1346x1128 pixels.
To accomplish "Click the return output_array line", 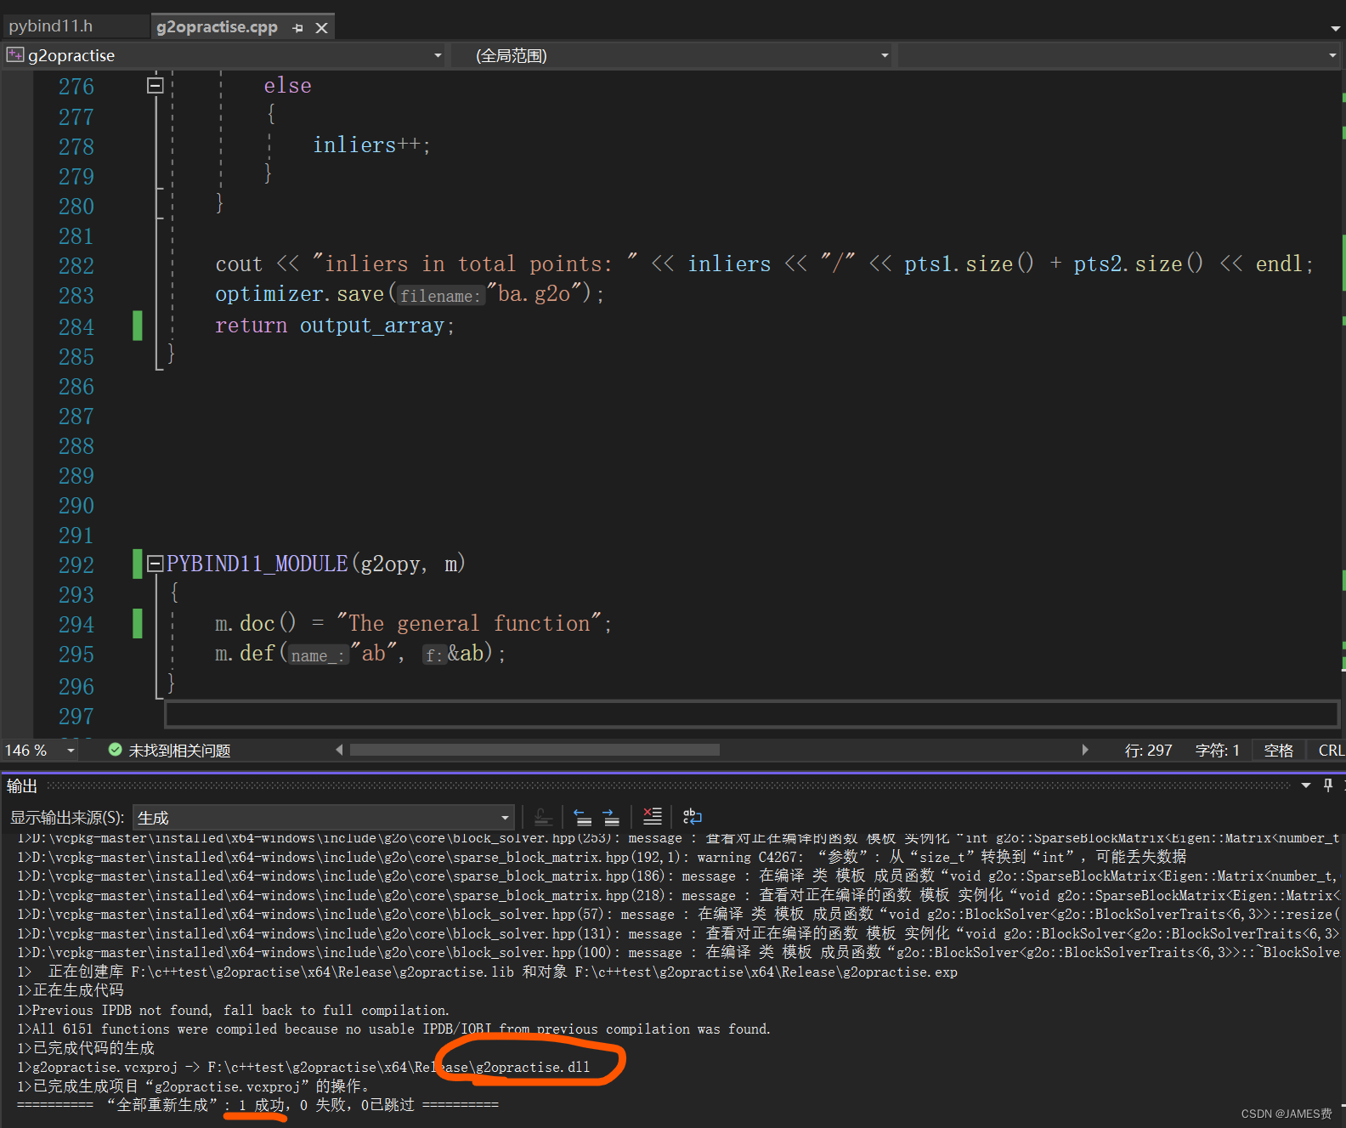I will 335,326.
